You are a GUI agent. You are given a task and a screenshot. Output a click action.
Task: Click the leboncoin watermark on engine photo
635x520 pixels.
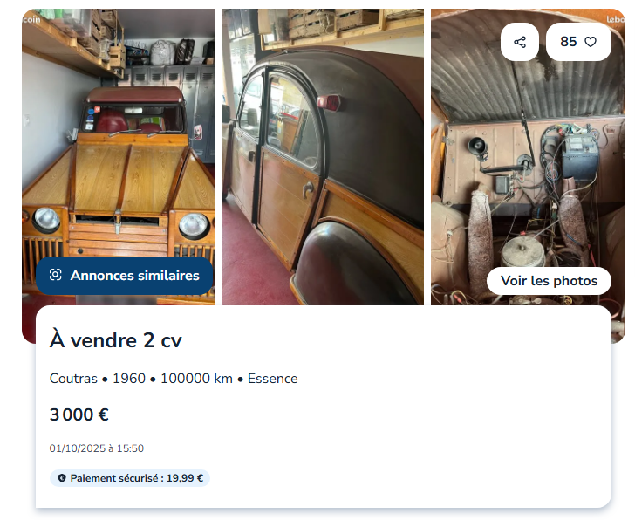[615, 19]
